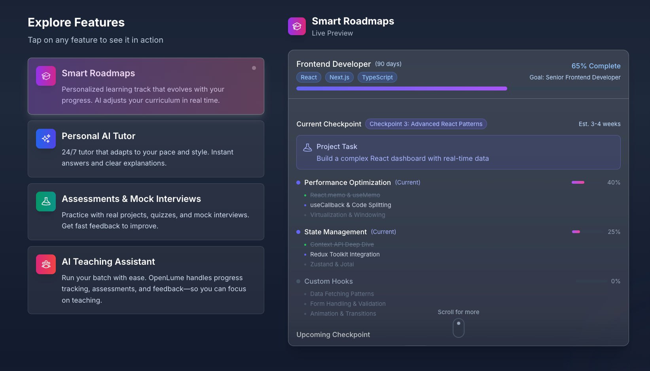Image resolution: width=650 pixels, height=371 pixels.
Task: Expand the Custom Hooks module
Action: pyautogui.click(x=328, y=281)
